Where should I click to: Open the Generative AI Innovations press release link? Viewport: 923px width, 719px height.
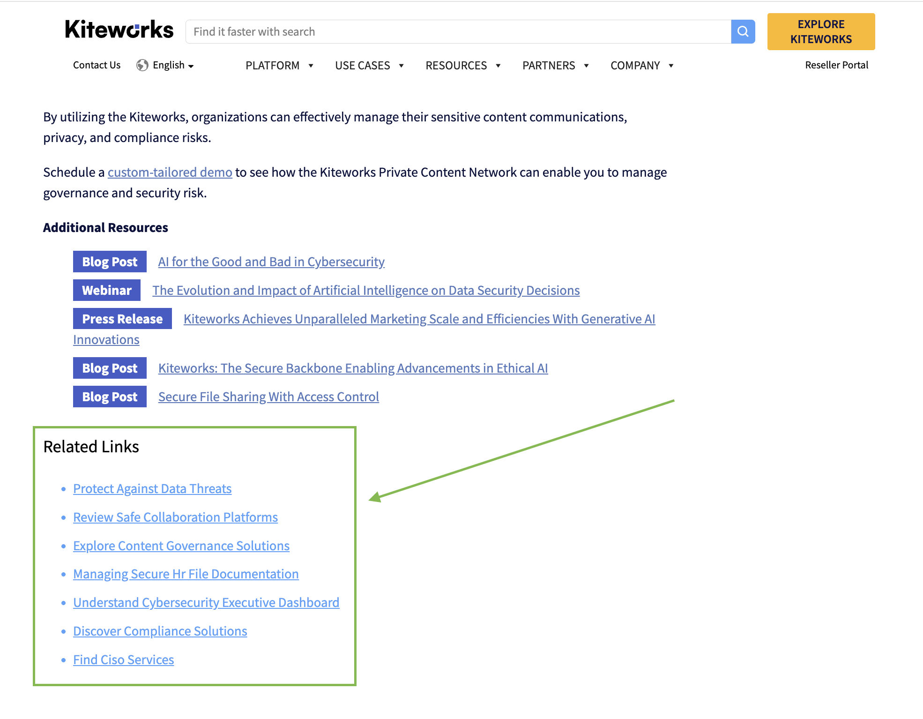click(419, 319)
